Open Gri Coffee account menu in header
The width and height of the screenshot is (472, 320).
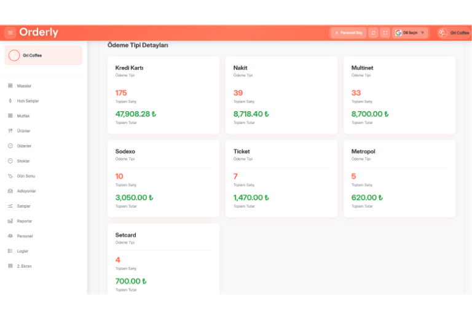(454, 33)
